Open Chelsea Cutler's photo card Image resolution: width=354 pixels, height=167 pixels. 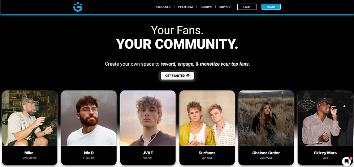pos(266,128)
